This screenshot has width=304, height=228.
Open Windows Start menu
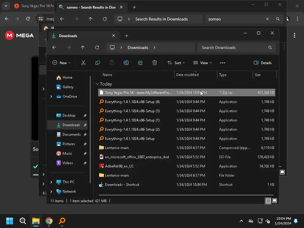coord(10,221)
